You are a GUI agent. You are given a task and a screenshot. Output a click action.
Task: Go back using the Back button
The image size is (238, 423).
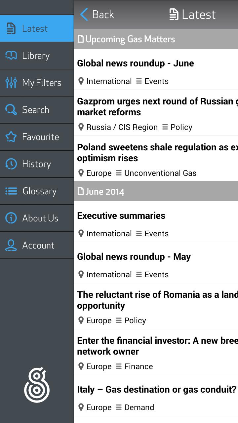click(x=97, y=15)
